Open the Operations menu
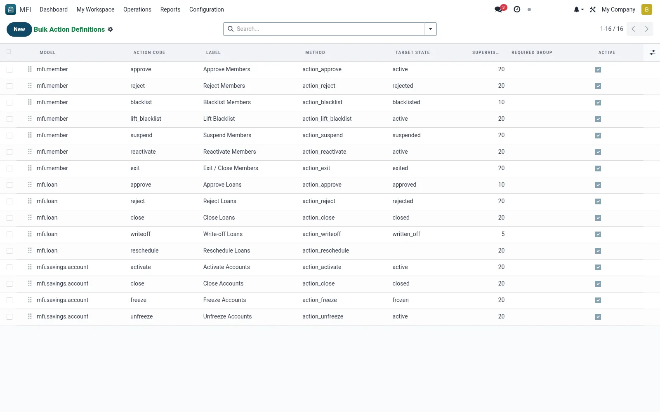 137,9
